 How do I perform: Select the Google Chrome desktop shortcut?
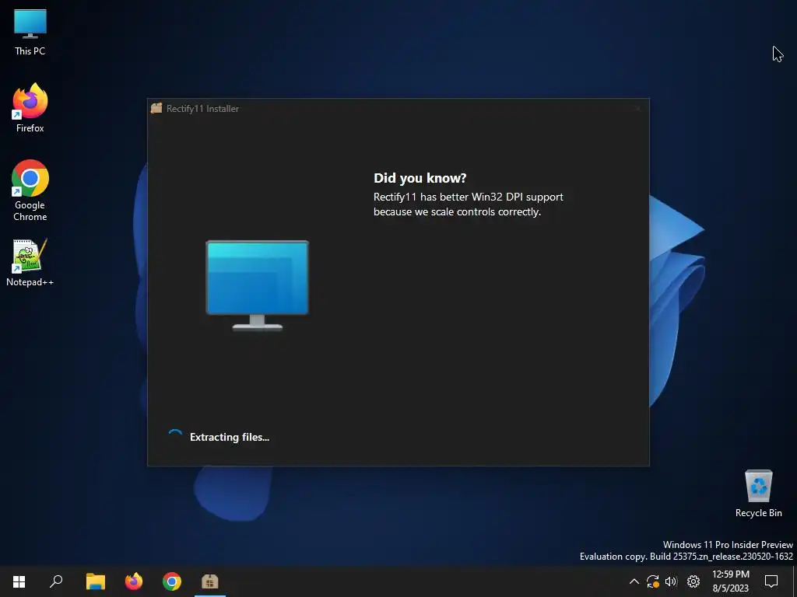click(30, 190)
